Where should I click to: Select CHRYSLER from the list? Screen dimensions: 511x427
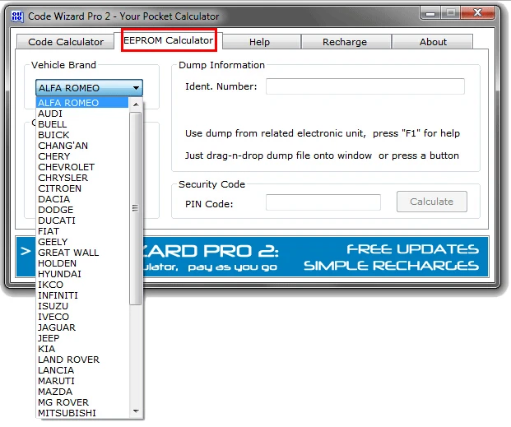tap(82, 178)
